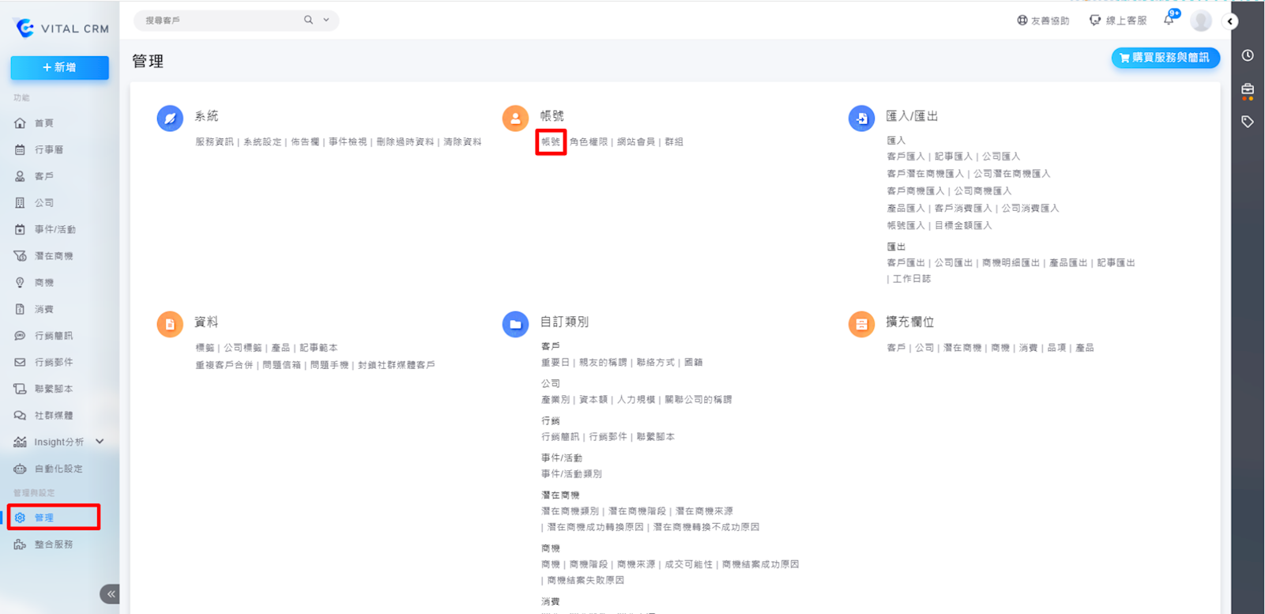
Task: Click 購買服務與簡訊 button
Action: click(x=1165, y=58)
